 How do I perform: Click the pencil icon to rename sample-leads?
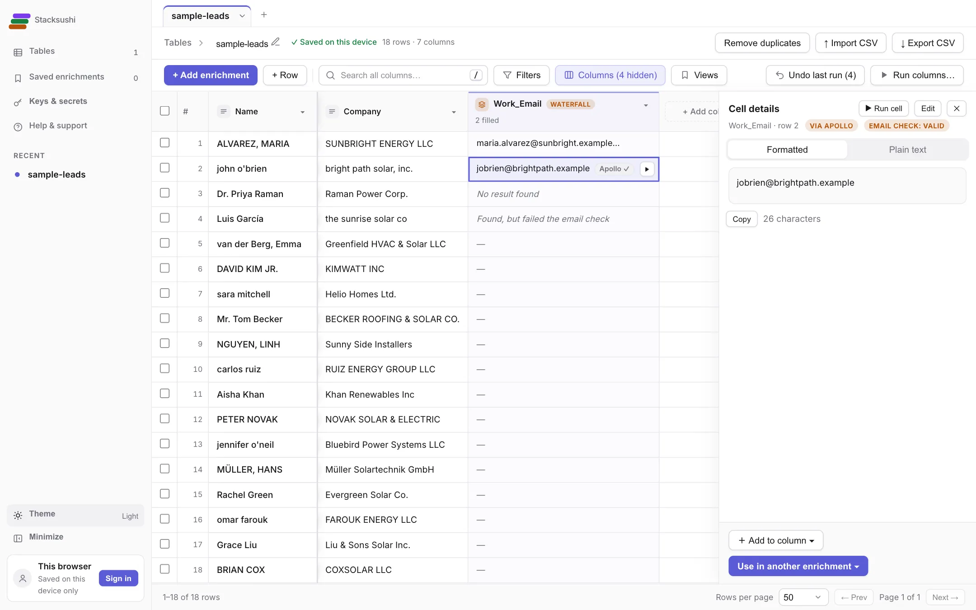tap(276, 42)
